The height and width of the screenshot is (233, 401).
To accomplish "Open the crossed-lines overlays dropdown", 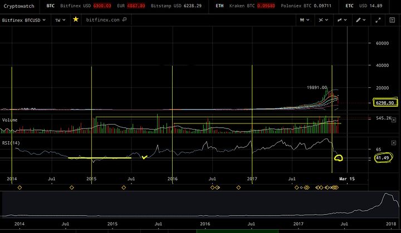I will point(323,20).
